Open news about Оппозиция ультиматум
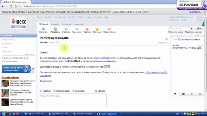The width and height of the screenshot is (207, 116). (20, 92)
